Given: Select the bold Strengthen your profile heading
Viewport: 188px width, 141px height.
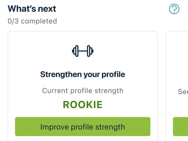Looking at the screenshot, I should [83, 74].
